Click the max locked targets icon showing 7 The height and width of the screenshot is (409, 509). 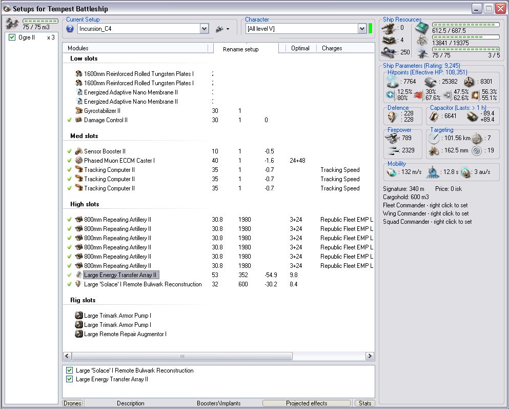(477, 139)
